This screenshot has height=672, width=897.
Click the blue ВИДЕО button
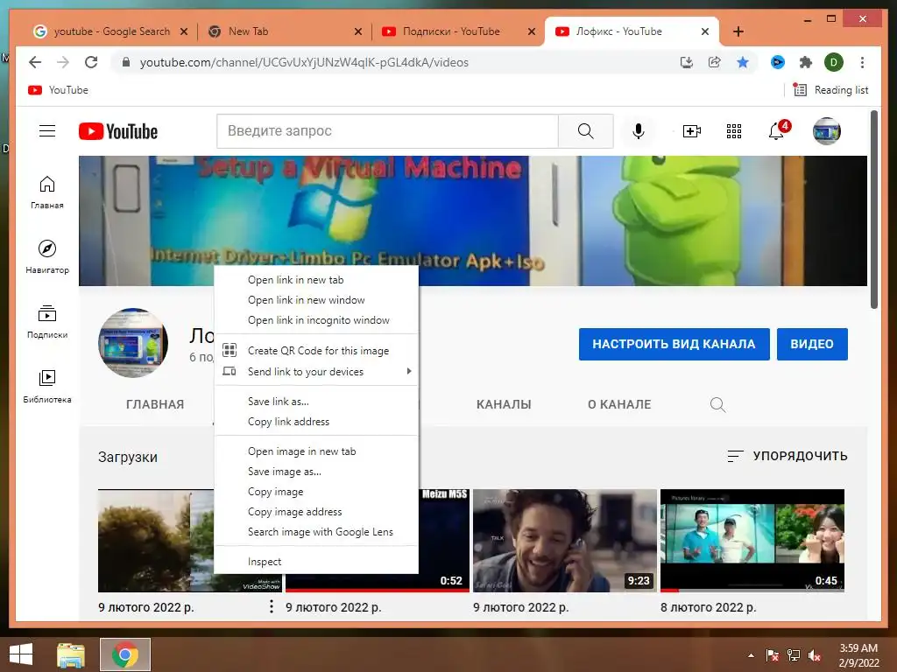point(812,344)
